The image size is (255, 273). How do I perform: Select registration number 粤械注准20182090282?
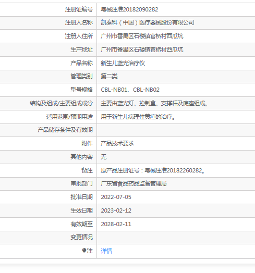(129, 9)
